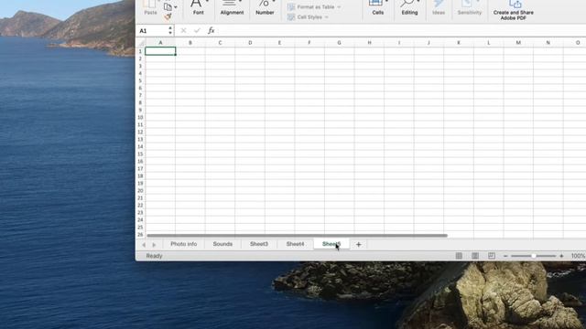Switch to the Sheet4 tab

[295, 244]
